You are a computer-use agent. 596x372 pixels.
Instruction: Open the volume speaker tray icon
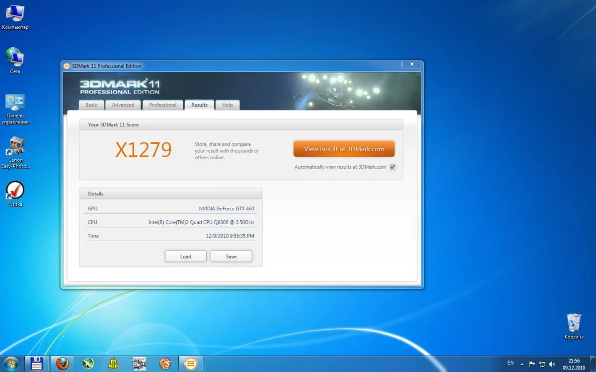552,364
